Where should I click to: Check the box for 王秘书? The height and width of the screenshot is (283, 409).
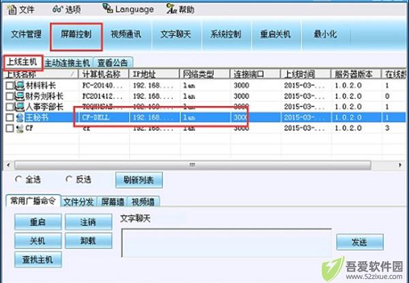(10, 118)
